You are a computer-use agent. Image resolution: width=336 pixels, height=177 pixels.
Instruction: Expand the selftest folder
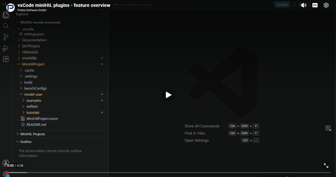(32, 106)
